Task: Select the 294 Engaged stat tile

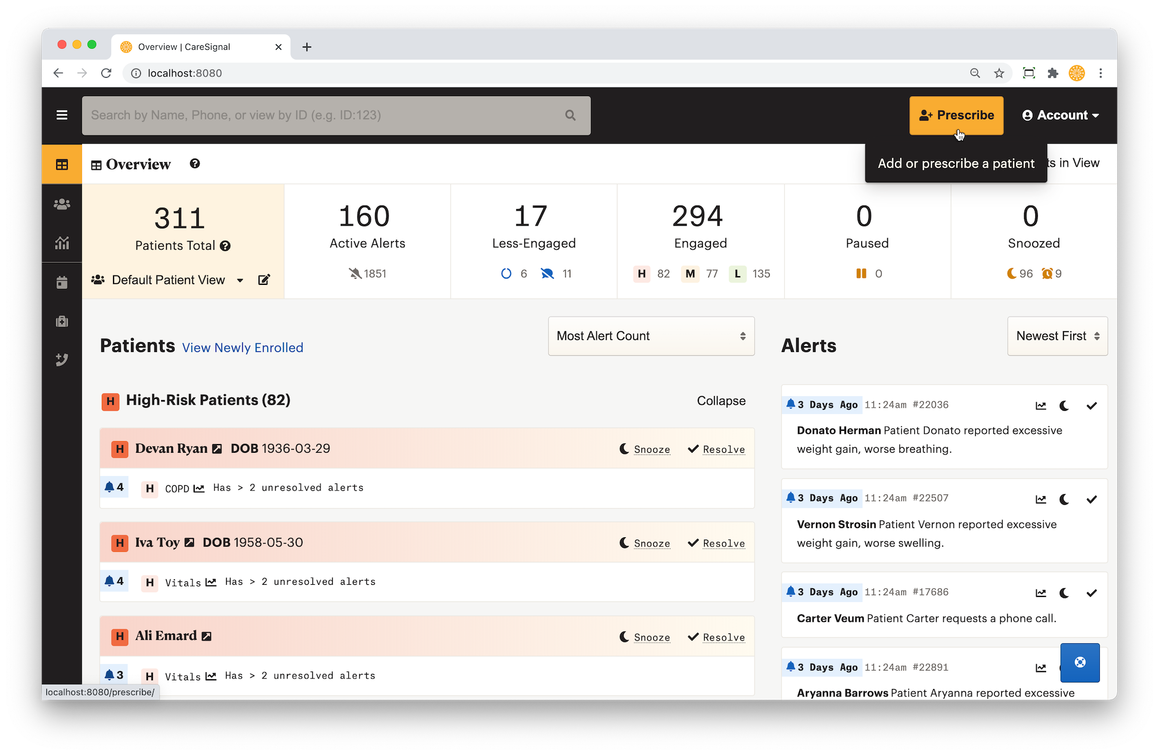Action: 701,241
